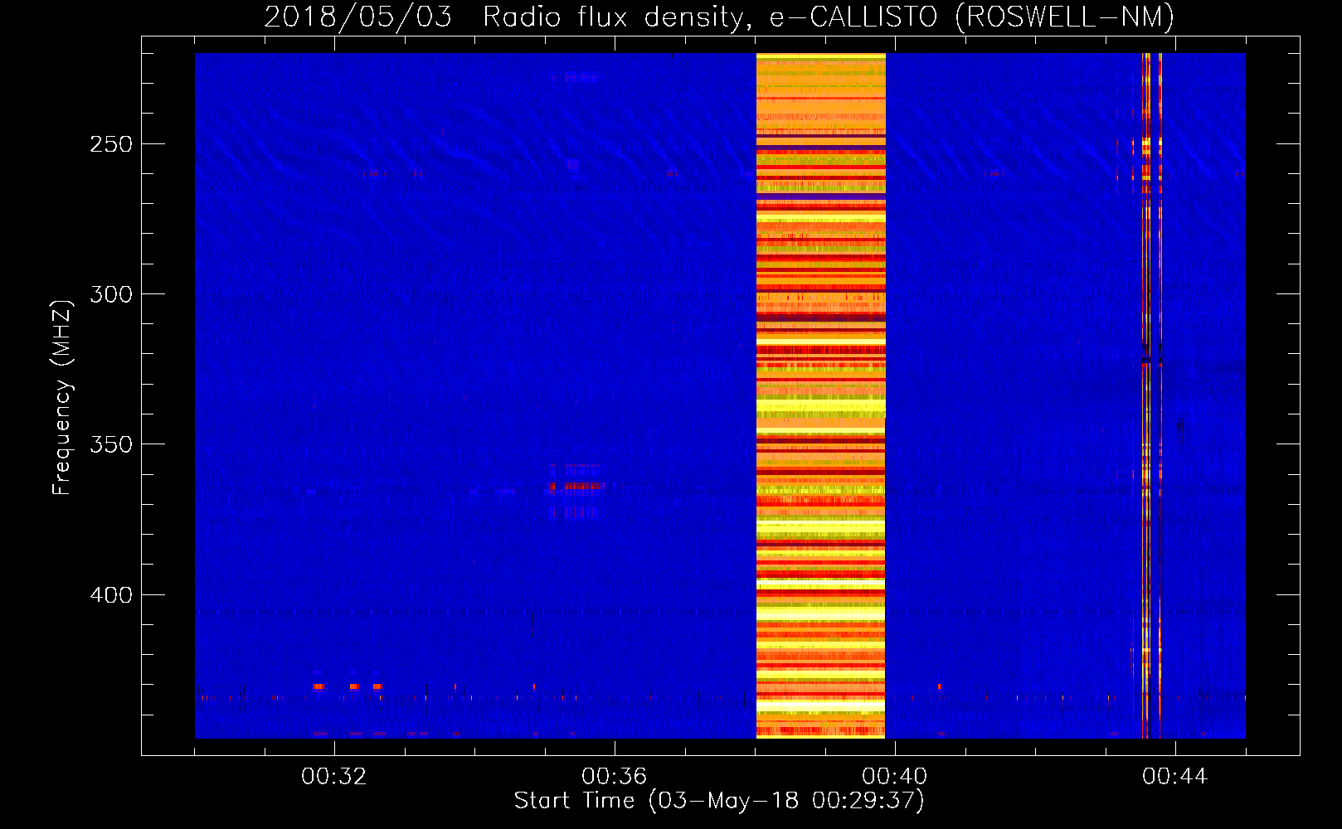Click the 00:32 time tick label
Viewport: 1342px width, 829px height.
coord(334,777)
